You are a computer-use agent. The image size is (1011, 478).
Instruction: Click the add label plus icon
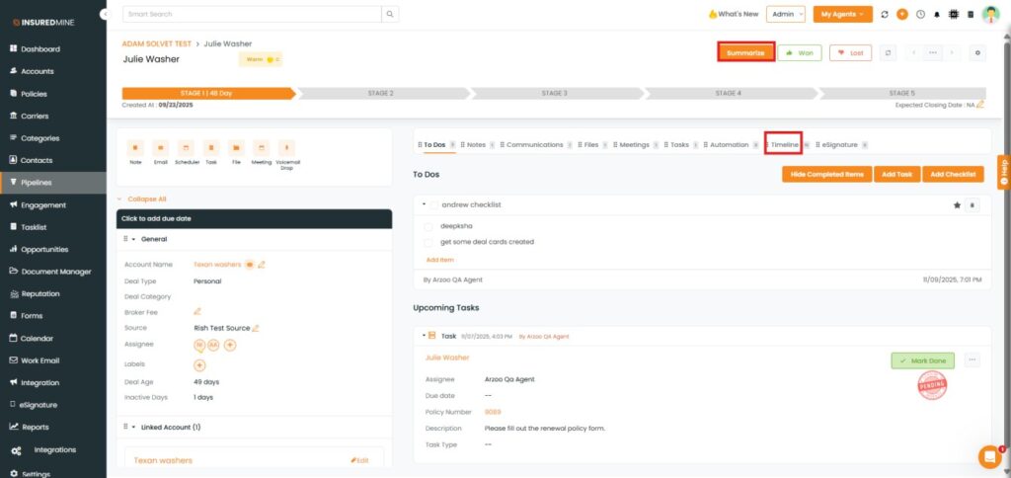[x=199, y=364]
